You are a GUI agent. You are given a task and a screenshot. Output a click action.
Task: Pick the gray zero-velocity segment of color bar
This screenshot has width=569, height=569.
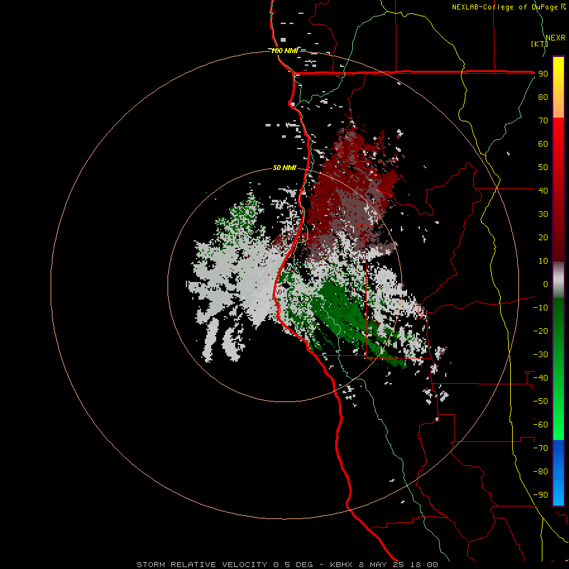coord(558,280)
